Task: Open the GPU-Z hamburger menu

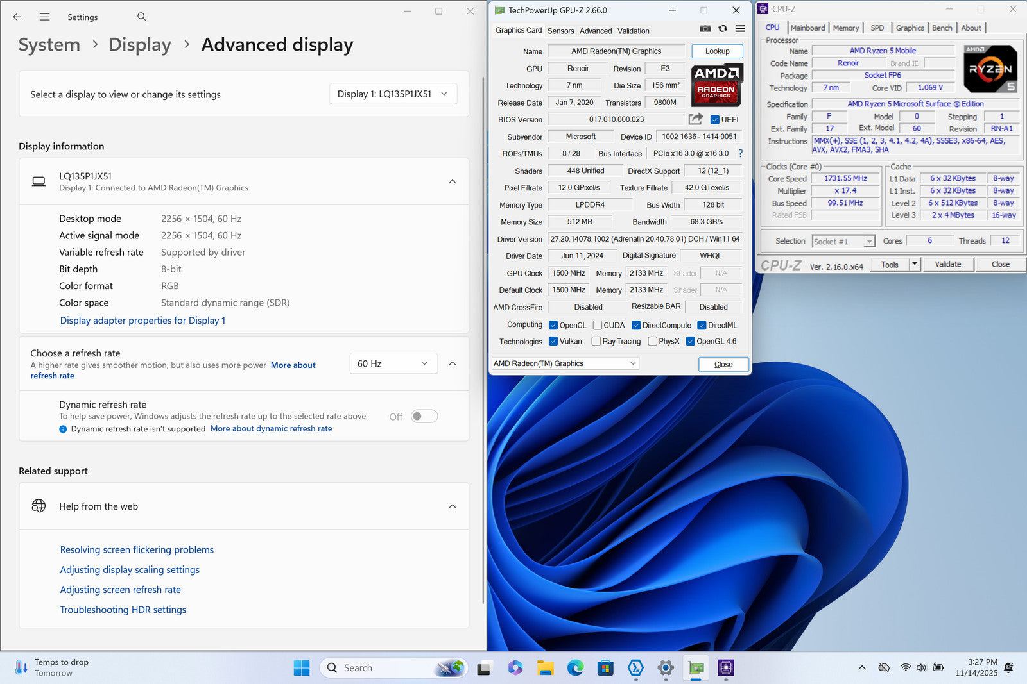Action: 740,29
